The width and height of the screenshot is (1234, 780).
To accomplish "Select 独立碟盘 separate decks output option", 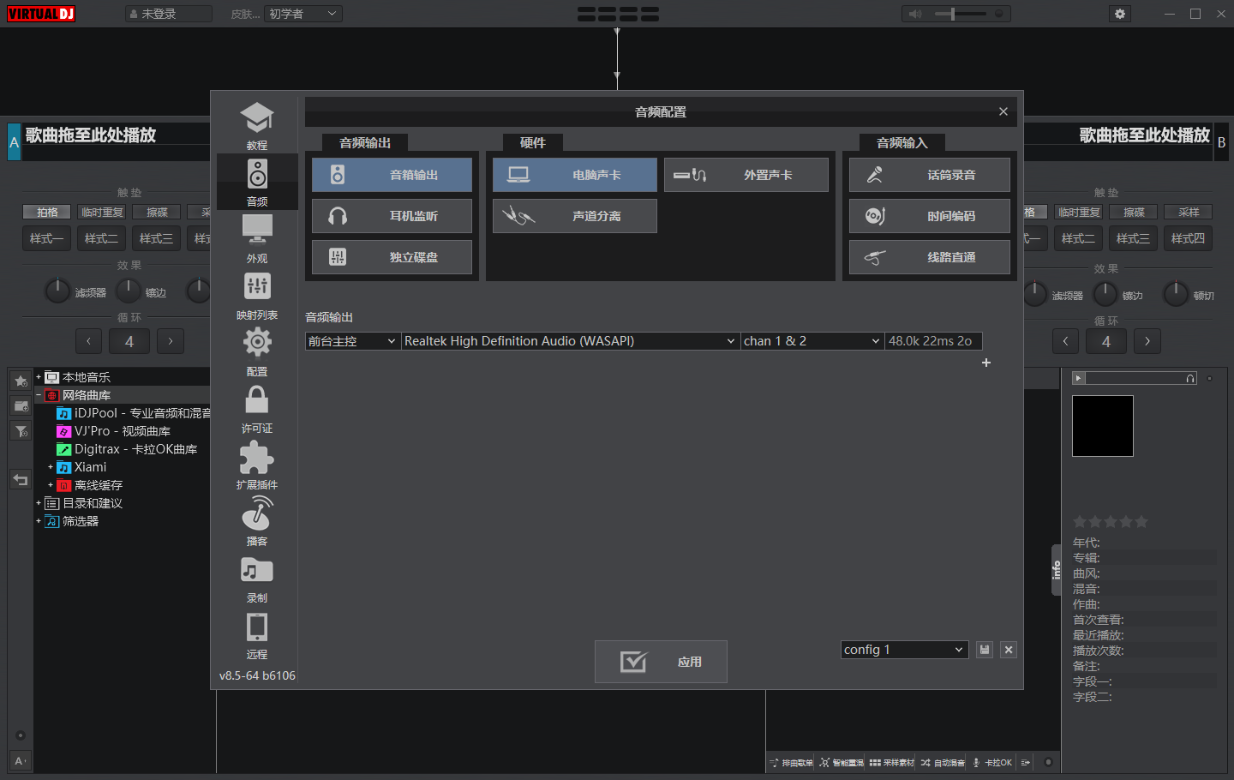I will (392, 257).
